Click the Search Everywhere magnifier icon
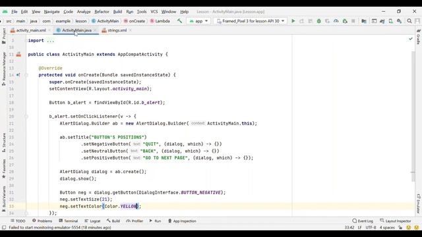The width and height of the screenshot is (422, 237). point(409,21)
